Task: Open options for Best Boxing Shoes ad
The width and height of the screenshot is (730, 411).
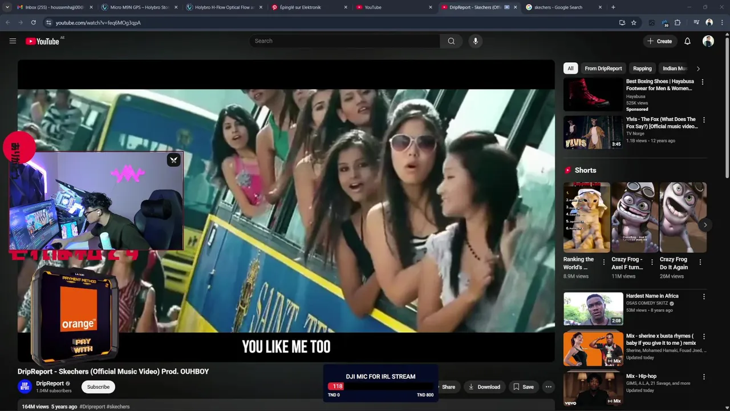Action: 703,82
